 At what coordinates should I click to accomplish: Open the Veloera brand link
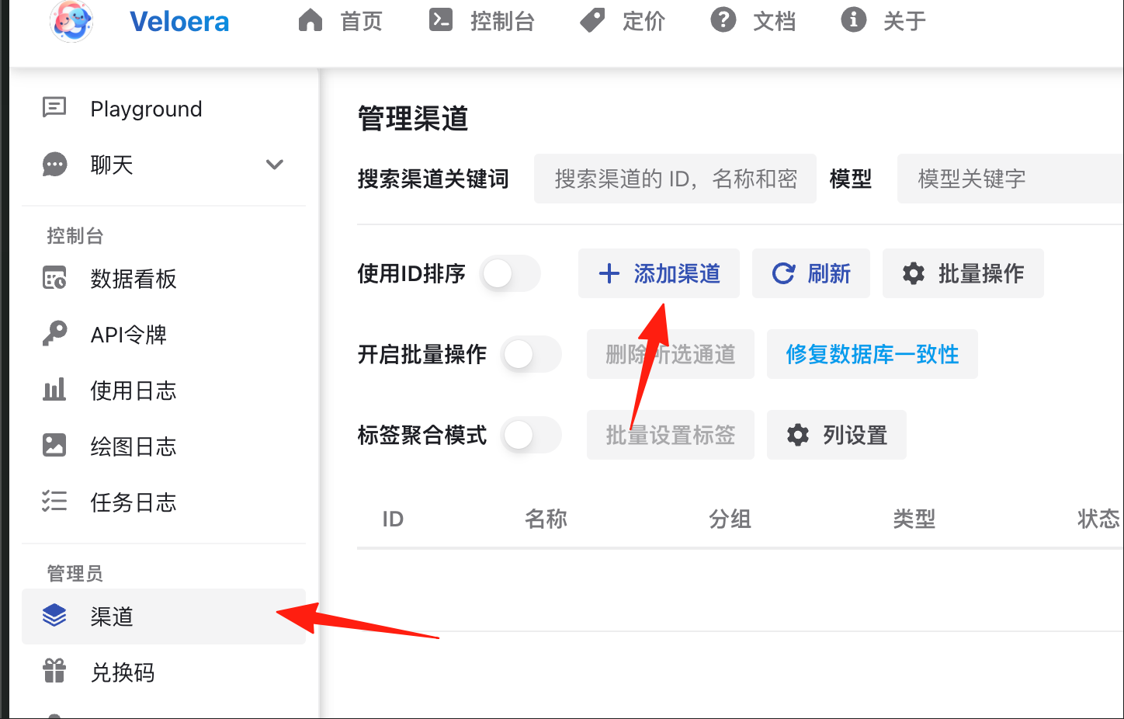[x=179, y=21]
